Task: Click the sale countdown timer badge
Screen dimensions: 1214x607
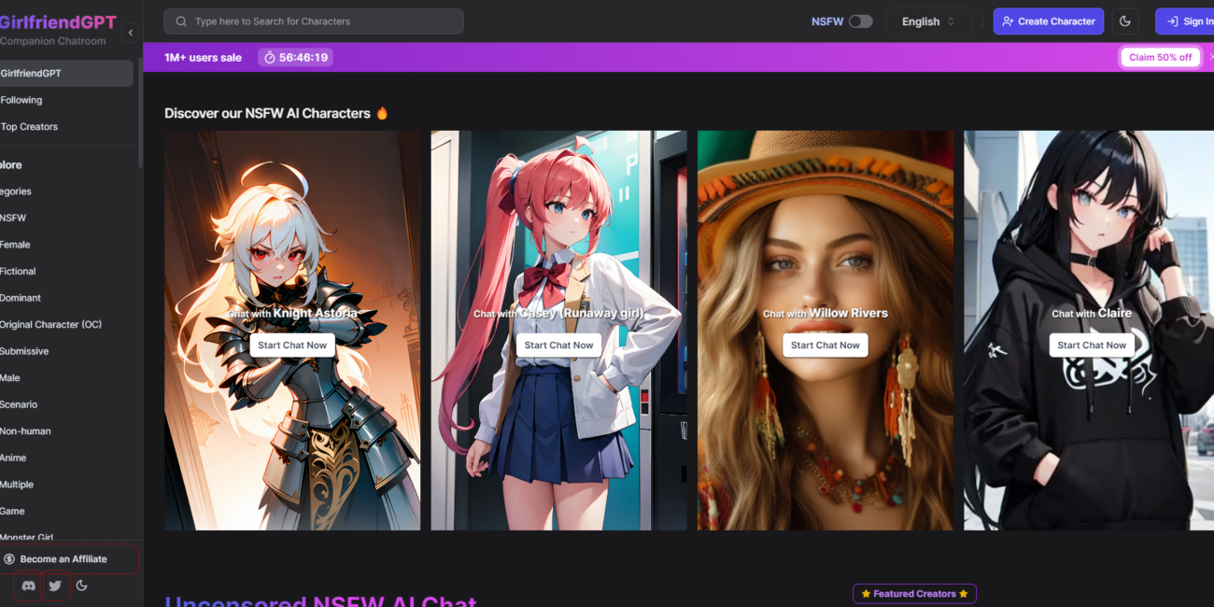Action: 295,57
